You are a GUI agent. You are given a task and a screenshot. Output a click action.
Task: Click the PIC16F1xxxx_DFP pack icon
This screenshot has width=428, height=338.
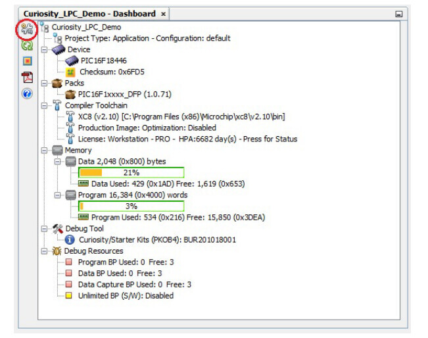click(70, 95)
